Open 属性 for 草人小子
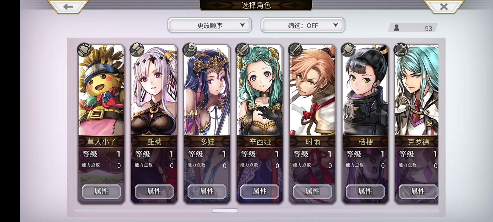The height and width of the screenshot is (222, 493). coord(101,191)
